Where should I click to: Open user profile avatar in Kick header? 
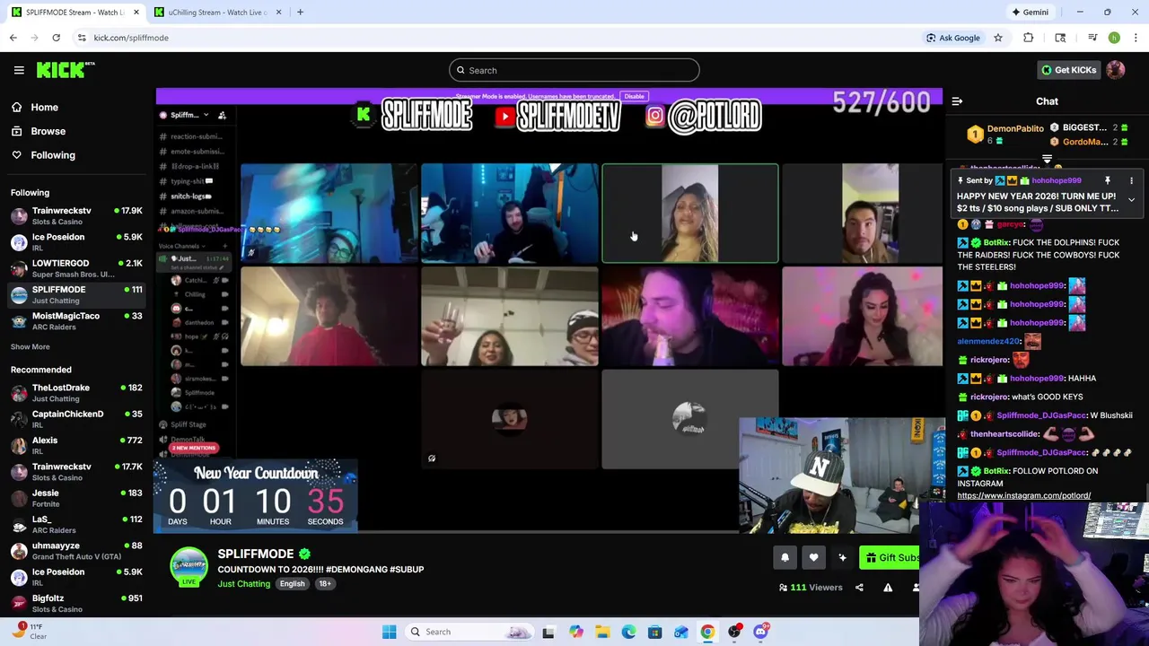(x=1116, y=70)
